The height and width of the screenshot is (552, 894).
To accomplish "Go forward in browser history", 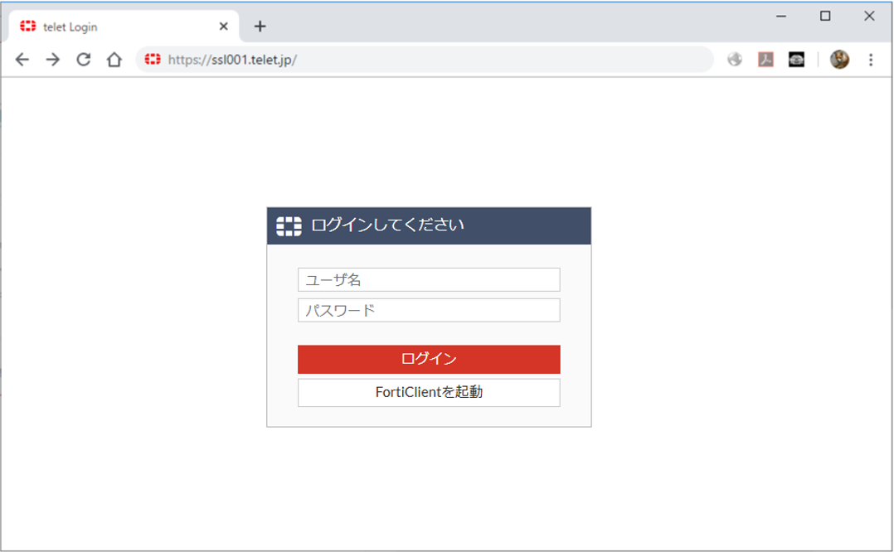I will 52,59.
